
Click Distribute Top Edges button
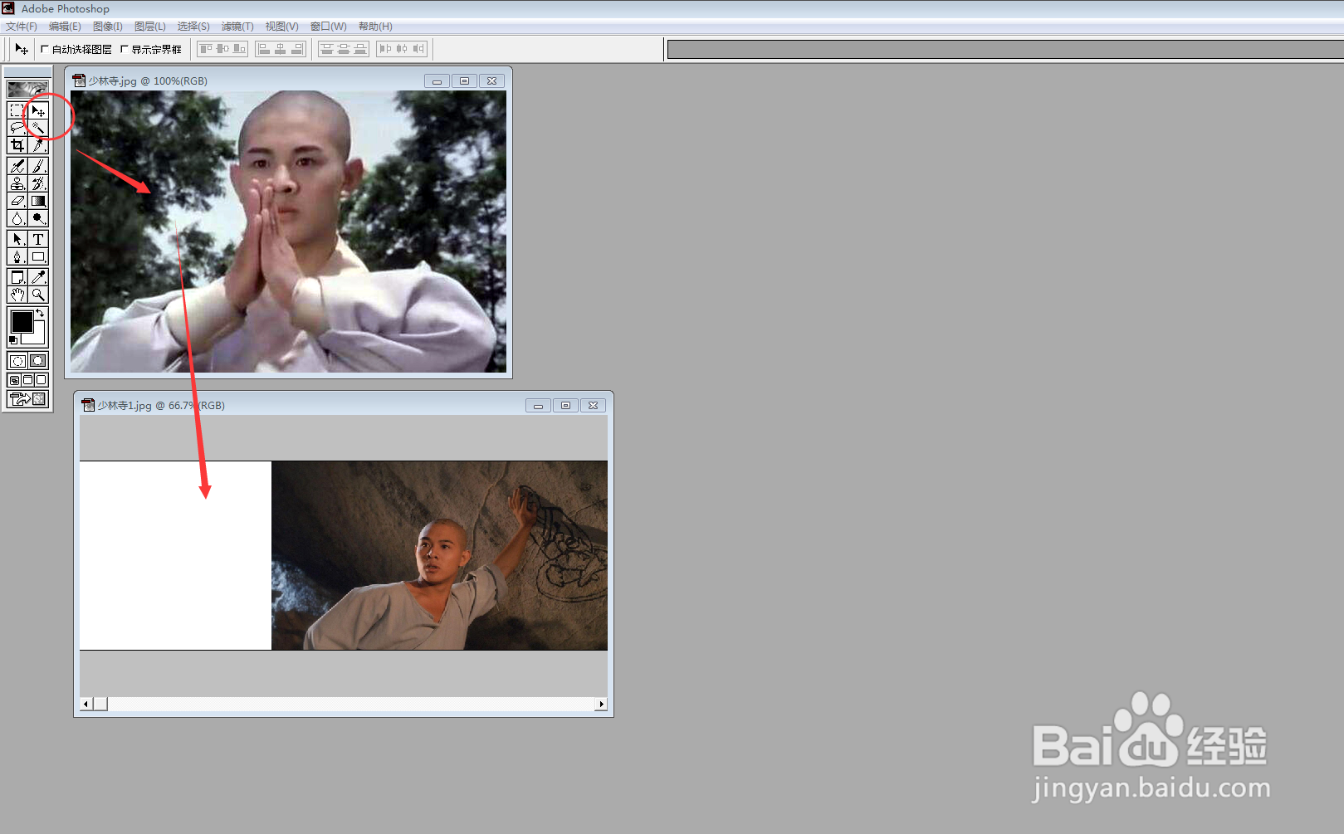click(x=327, y=49)
